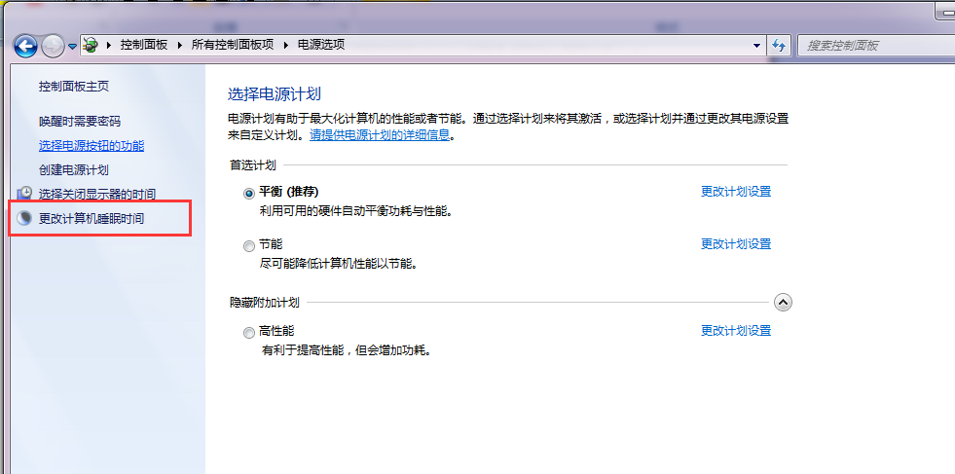Image resolution: width=955 pixels, height=474 pixels.
Task: Click 选择关闭显示器的时间 link
Action: (96, 195)
